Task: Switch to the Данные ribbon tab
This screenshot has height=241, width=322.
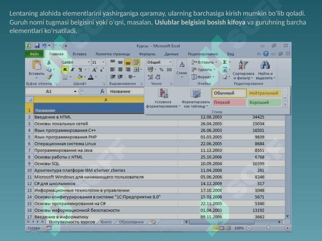Action: [171, 54]
